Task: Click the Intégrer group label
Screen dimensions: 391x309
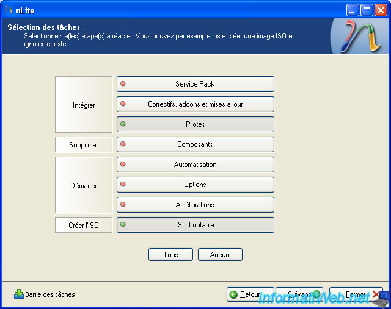Action: tap(84, 104)
